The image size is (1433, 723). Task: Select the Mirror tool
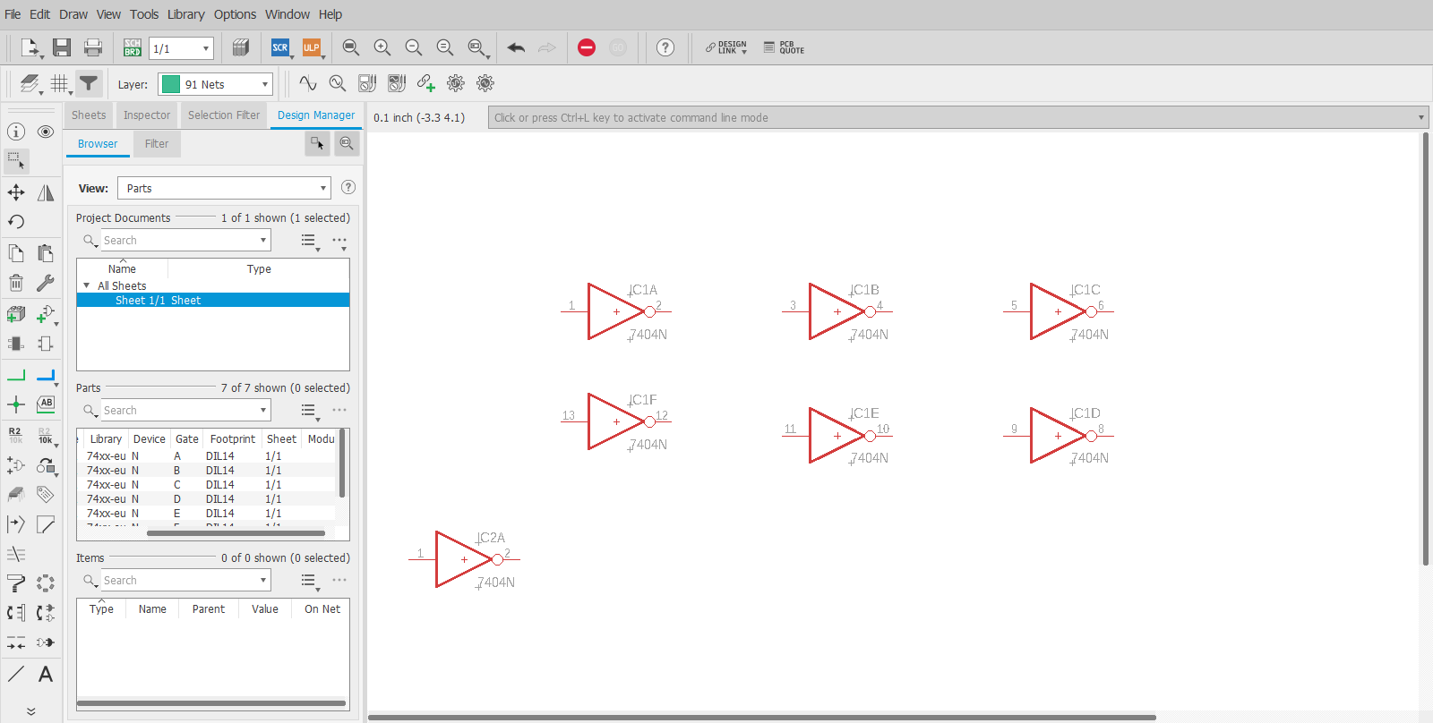coord(46,192)
